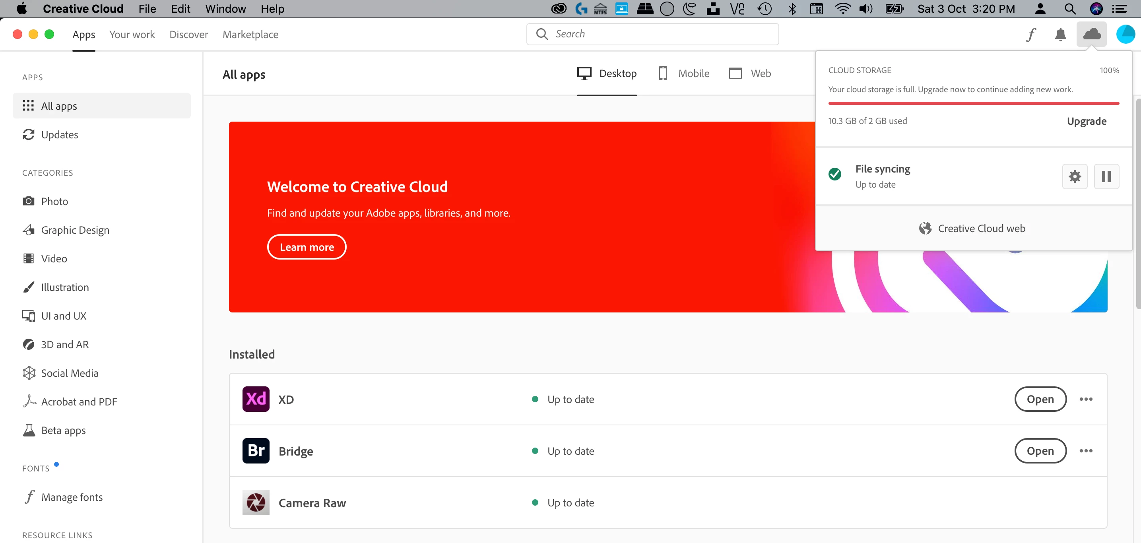Switch to the Web apps tab
Screen dimensions: 1141x543
point(750,74)
